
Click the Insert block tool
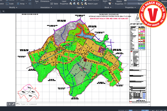(x=105, y=1)
